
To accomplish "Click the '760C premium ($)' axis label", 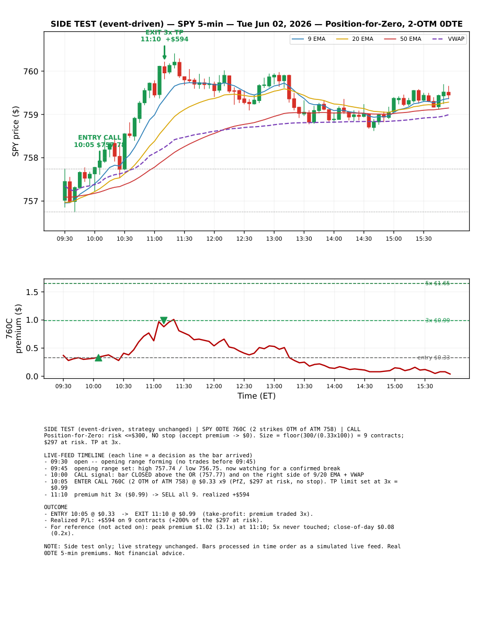I will point(14,329).
